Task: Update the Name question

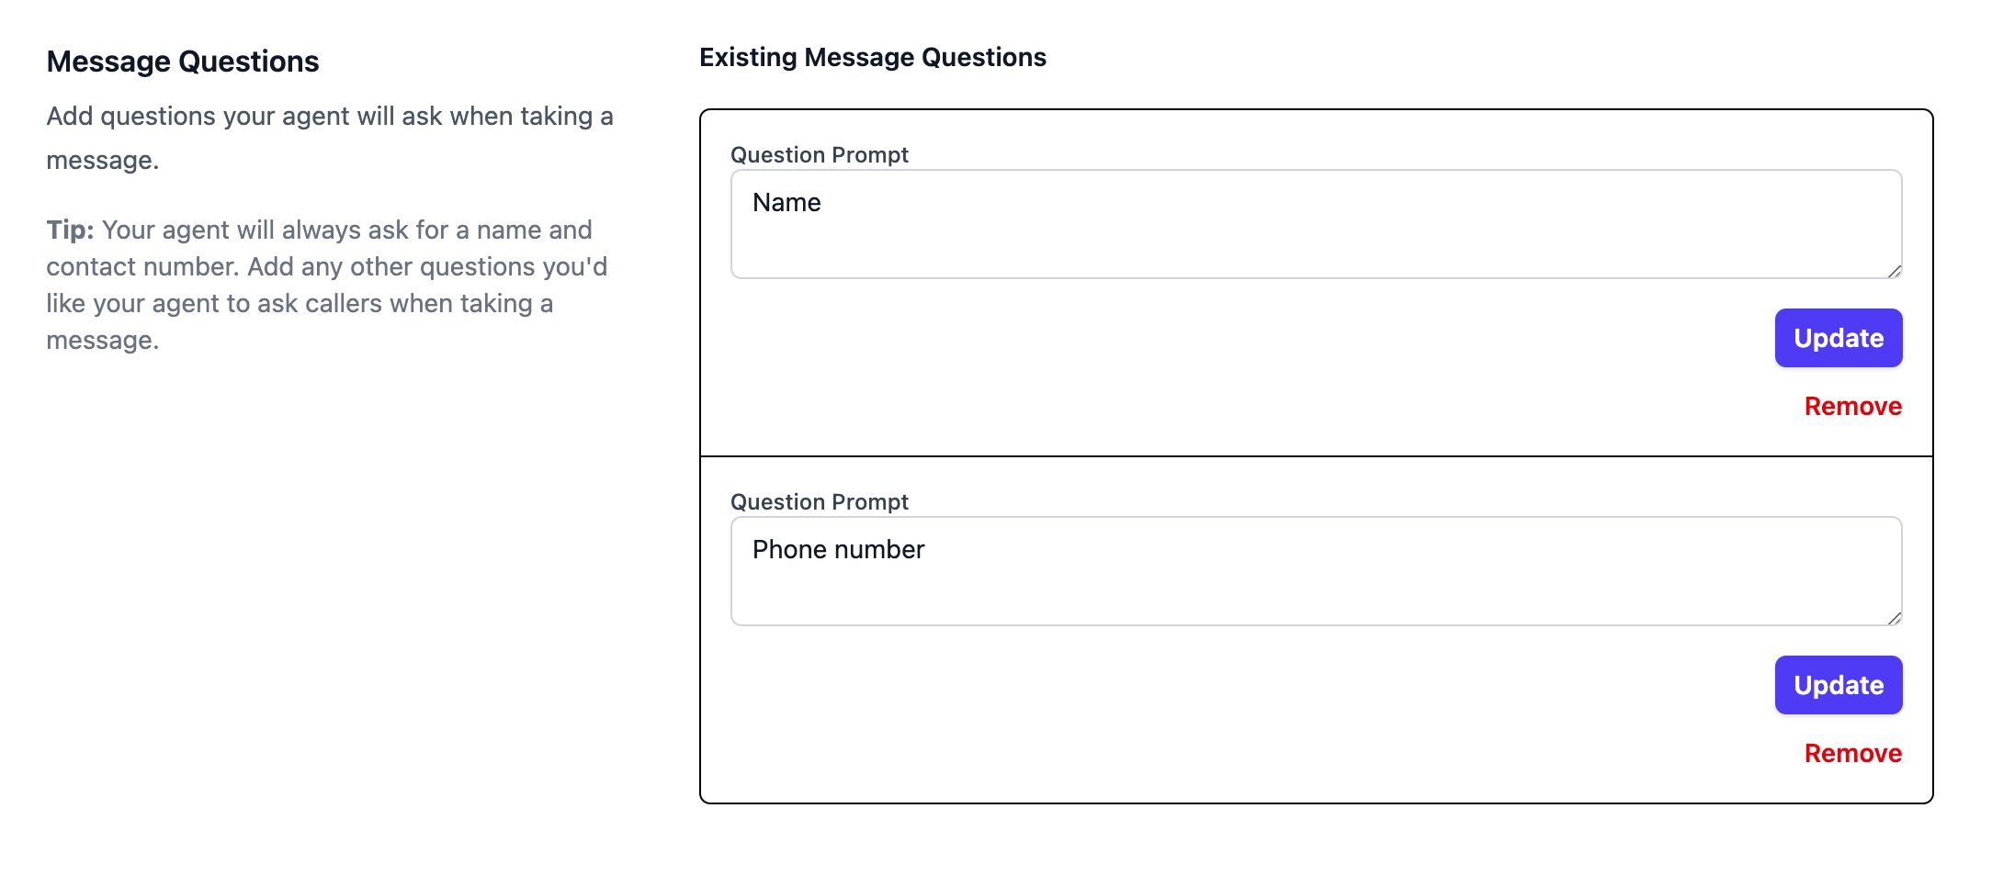Action: point(1838,338)
